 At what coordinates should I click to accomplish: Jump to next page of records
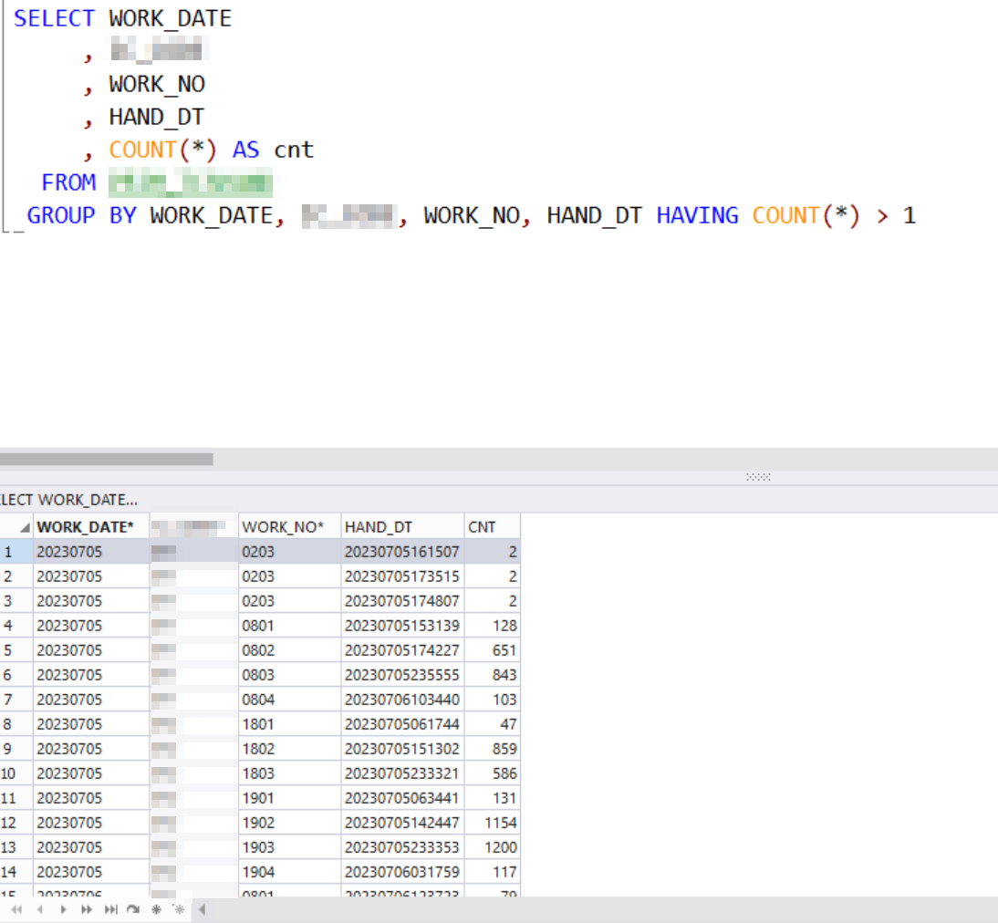(87, 909)
